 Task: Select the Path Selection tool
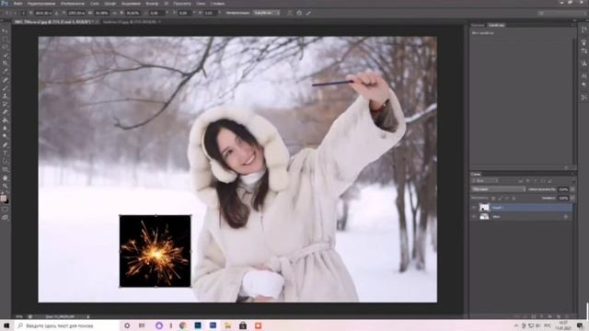(x=5, y=162)
